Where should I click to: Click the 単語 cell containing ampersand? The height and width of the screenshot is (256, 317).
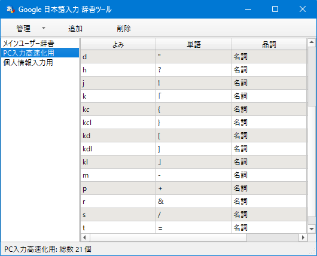point(193,202)
